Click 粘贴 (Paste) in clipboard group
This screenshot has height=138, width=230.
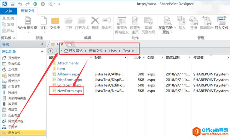tap(8, 31)
